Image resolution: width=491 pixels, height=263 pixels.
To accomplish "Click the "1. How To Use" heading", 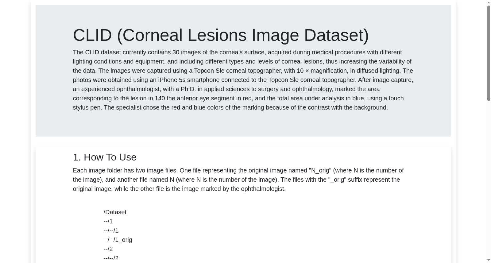I will point(105,157).
